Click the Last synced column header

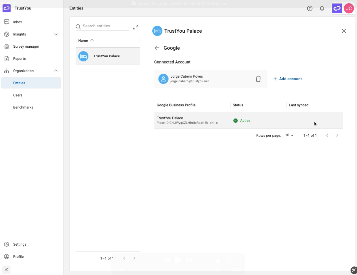(299, 105)
